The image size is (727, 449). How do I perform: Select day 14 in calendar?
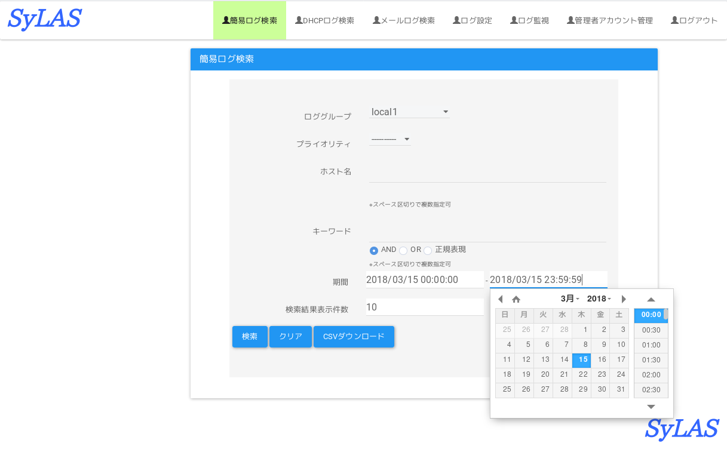562,359
